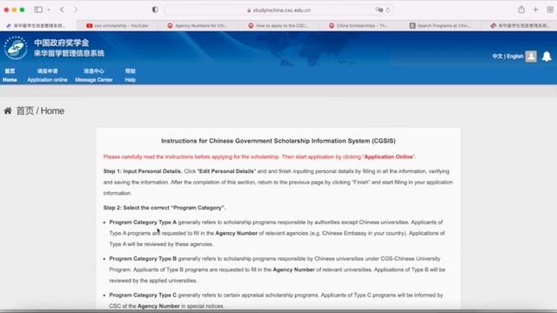Click the 'Edit Personal Details' bold text
The height and width of the screenshot is (313, 557).
[226, 171]
